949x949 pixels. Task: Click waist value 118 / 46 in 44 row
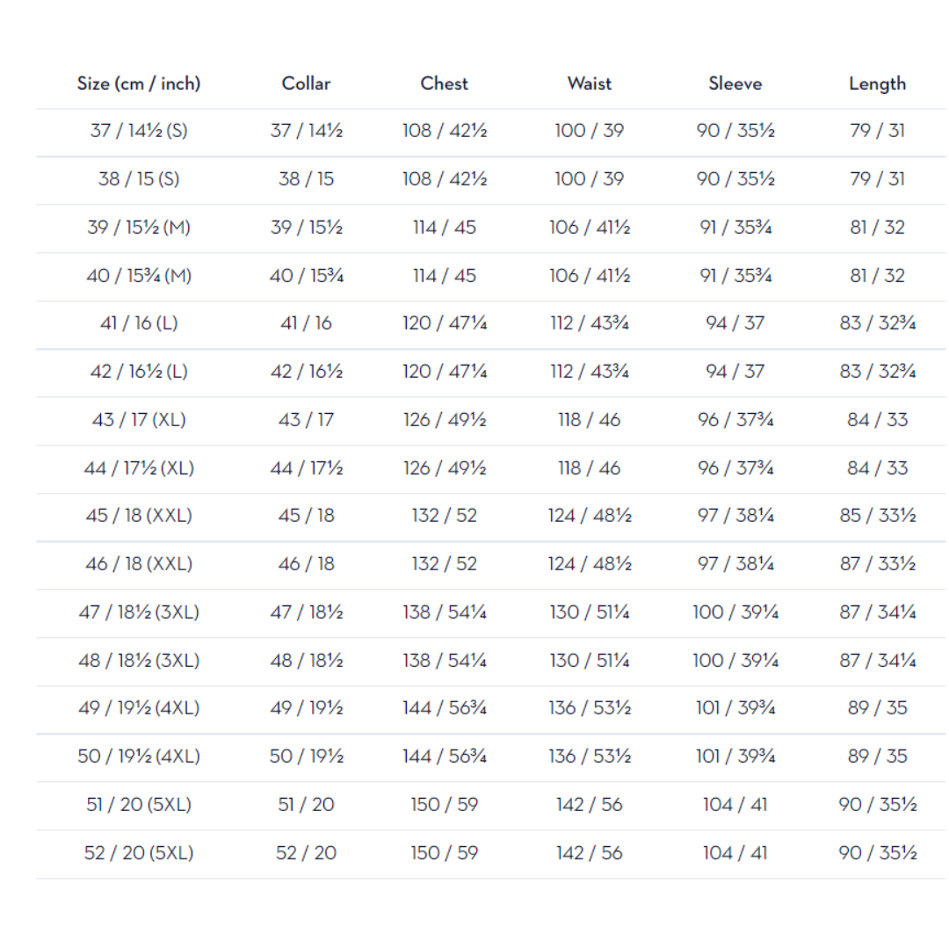(590, 468)
